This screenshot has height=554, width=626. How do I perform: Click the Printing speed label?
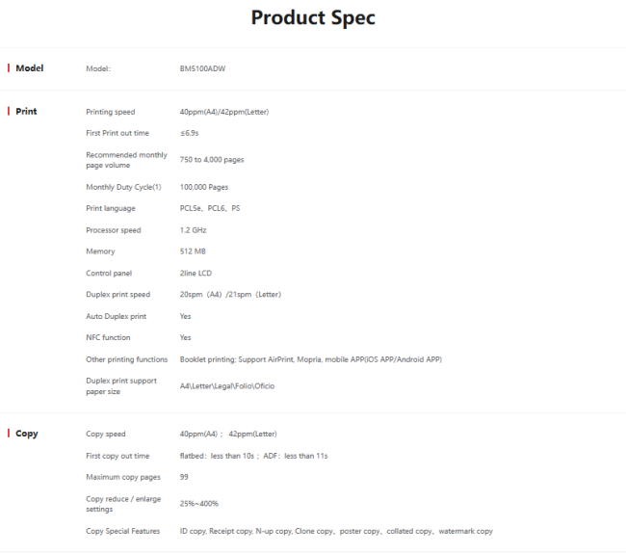(x=111, y=112)
